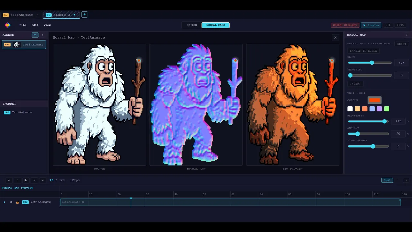412x232 pixels.
Task: Click the Ambient value field 20
Action: tap(398, 134)
